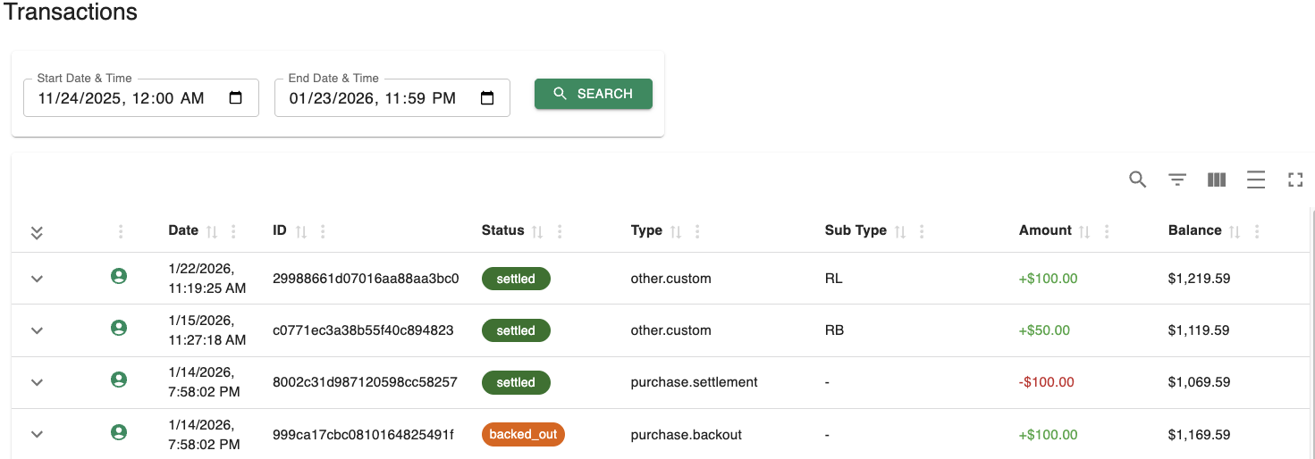The image size is (1315, 459).
Task: Click the Search button
Action: (x=593, y=94)
